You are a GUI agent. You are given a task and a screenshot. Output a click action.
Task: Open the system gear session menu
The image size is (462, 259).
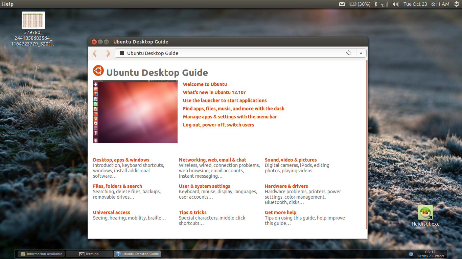(456, 4)
